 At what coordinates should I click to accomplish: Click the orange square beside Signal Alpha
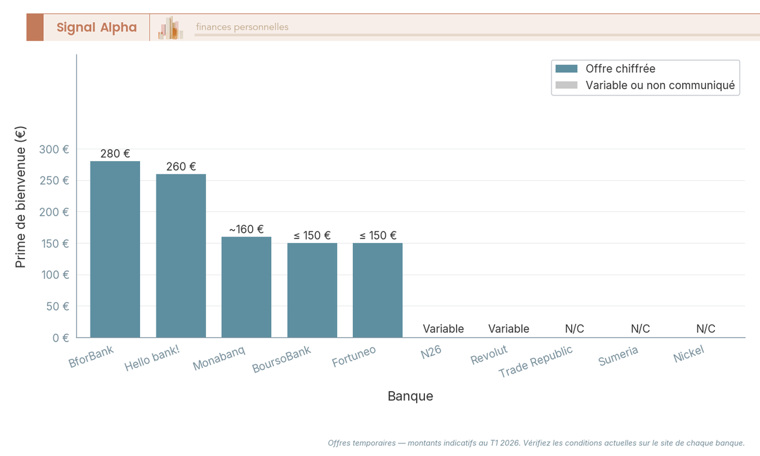[35, 27]
